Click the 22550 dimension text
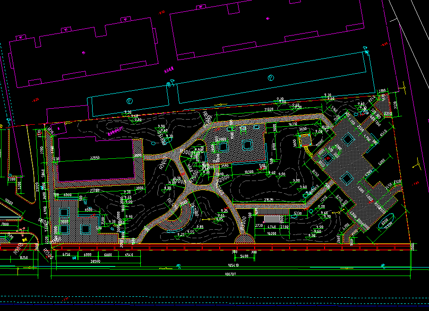Image resolution: width=429 pixels, height=311 pixels. pos(94,158)
